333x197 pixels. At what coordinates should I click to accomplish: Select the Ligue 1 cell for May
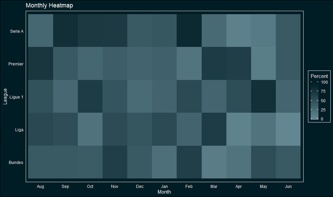pos(263,96)
